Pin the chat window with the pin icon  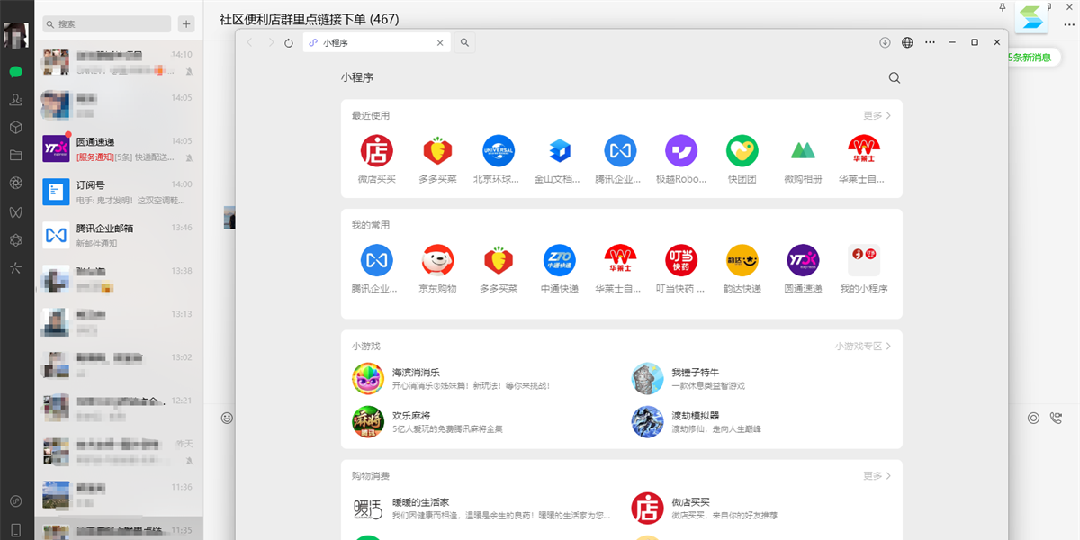(x=1003, y=8)
